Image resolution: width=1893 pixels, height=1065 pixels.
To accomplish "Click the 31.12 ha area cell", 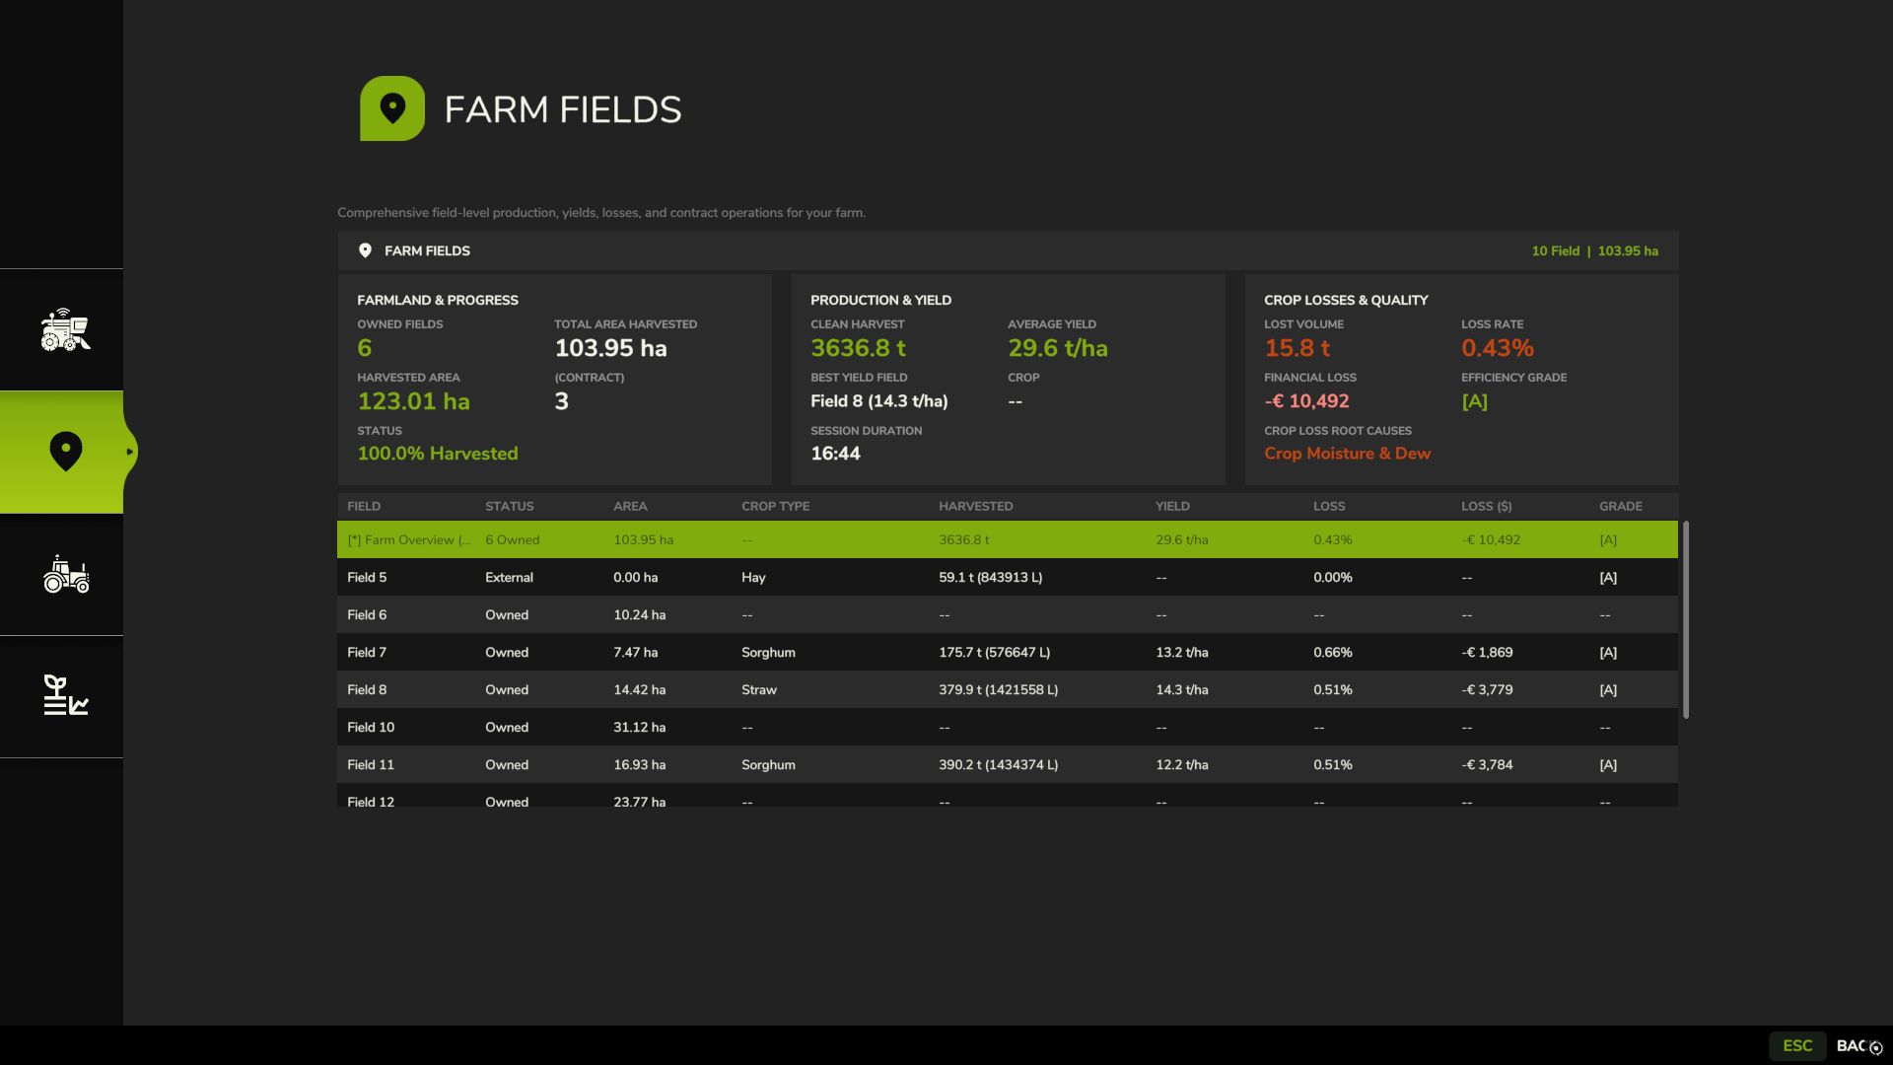I will coord(639,727).
